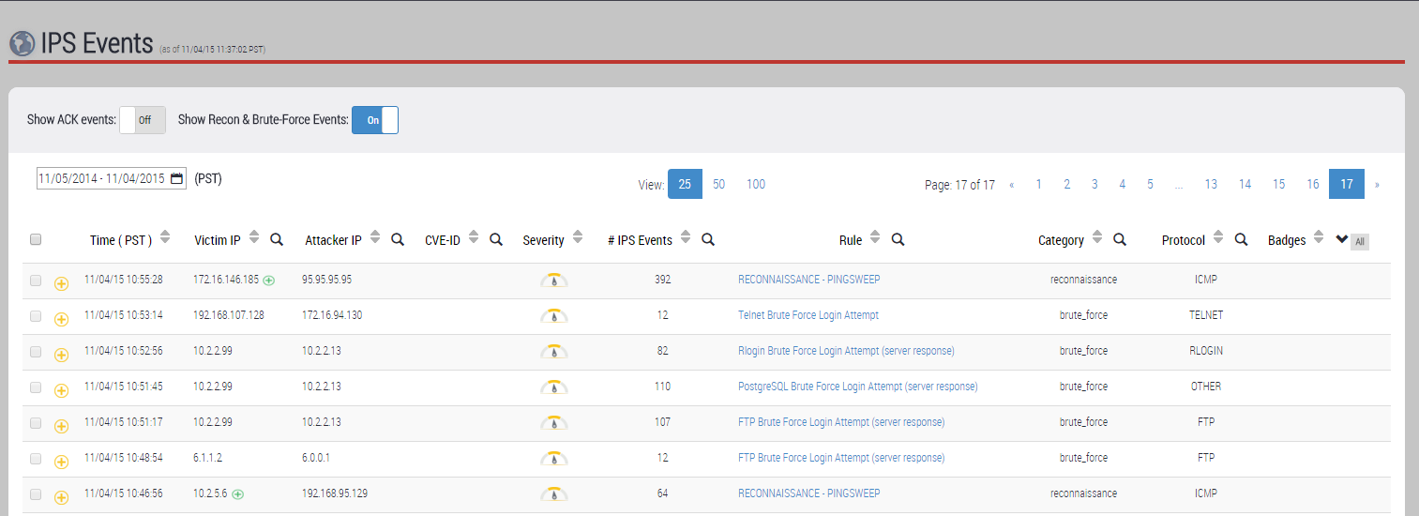The height and width of the screenshot is (516, 1419).
Task: Click severity gauge for 95.95.95.95 row
Action: point(554,280)
